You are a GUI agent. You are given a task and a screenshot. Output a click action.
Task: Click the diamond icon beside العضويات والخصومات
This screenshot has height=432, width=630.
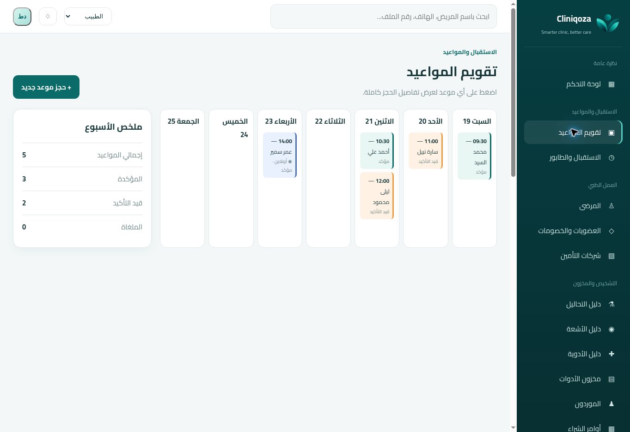tap(612, 231)
